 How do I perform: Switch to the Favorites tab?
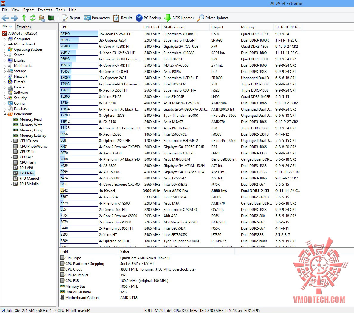(x=24, y=27)
